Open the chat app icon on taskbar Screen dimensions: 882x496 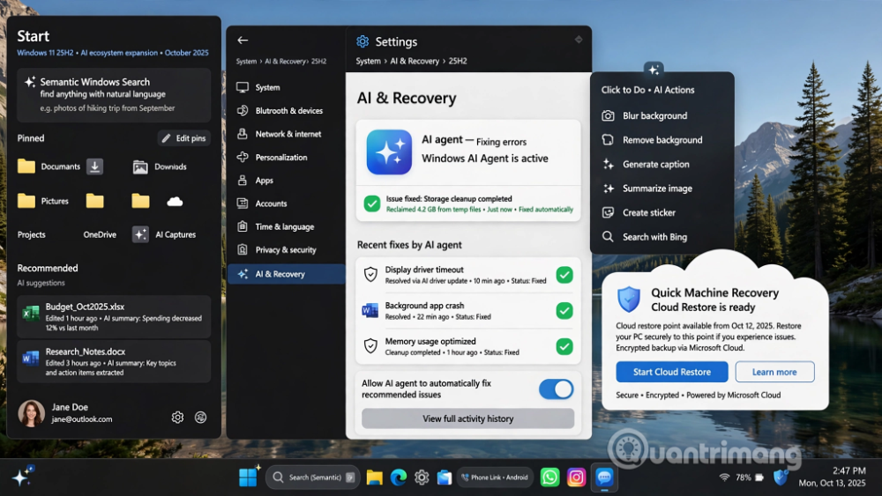point(604,477)
